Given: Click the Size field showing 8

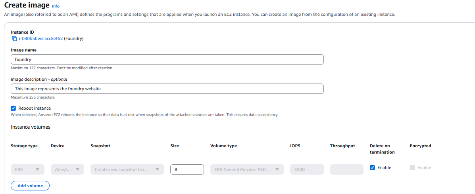Looking at the screenshot, I should tap(187, 169).
